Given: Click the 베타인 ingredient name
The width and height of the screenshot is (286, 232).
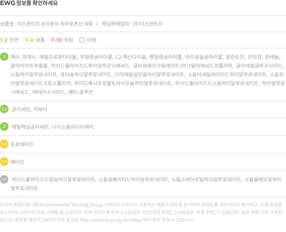Looking at the screenshot, I should (x=18, y=162).
